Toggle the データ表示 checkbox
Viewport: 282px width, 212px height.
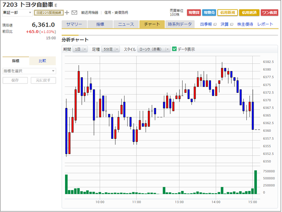pos(174,49)
